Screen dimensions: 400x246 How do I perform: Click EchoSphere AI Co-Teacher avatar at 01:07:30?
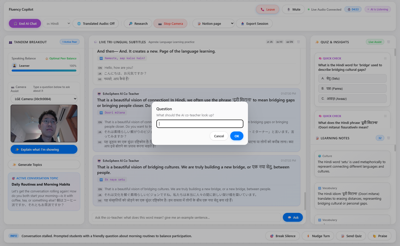[99, 94]
